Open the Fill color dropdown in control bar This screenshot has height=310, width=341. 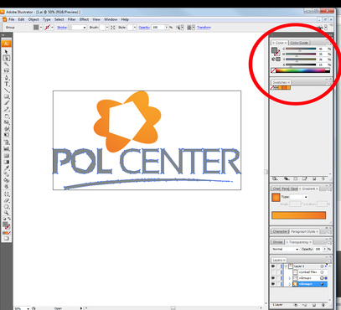pyautogui.click(x=41, y=28)
